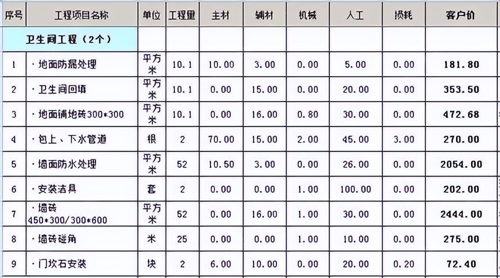
Task: Select the 损耗 column header
Action: coord(403,15)
